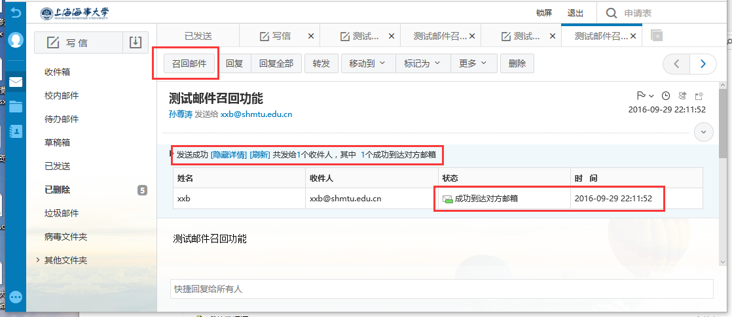Screen dimensions: 732x317
Task: Switch to the 已发送 tab
Action: click(198, 36)
